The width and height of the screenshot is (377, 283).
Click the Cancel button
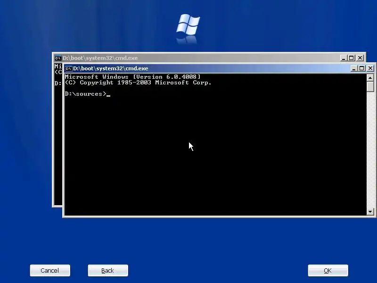[x=50, y=270]
